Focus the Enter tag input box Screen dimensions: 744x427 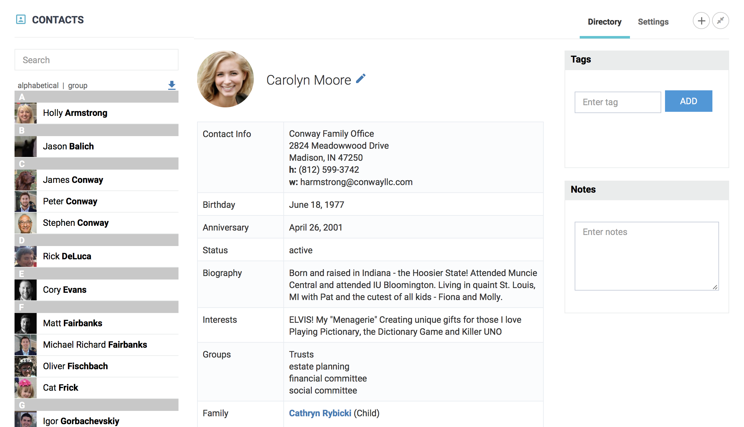click(x=617, y=102)
